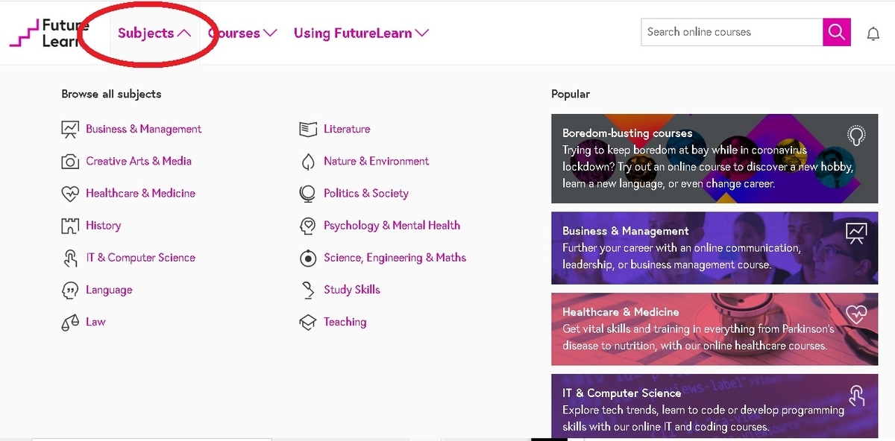Screen dimensions: 895x441
Task: Click the globe icon beside Politics & Society
Action: (307, 194)
